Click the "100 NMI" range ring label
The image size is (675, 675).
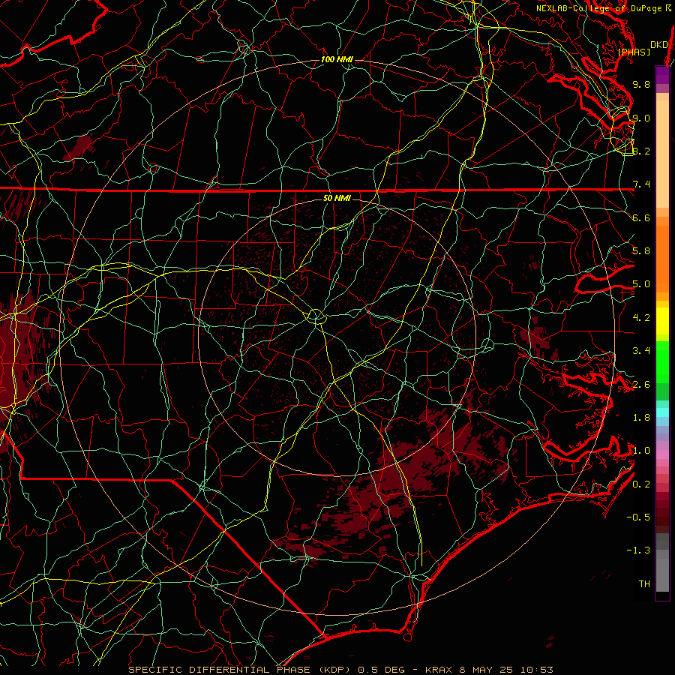337,59
